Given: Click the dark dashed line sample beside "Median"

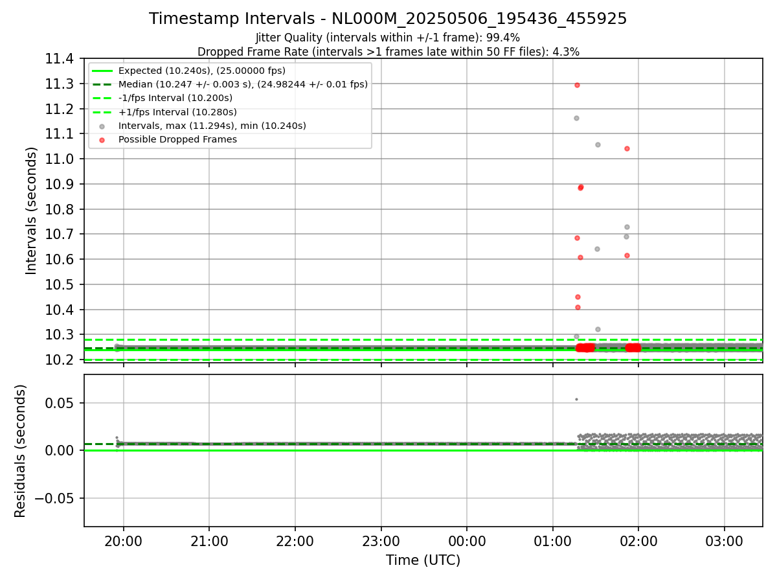Looking at the screenshot, I should click(x=102, y=84).
